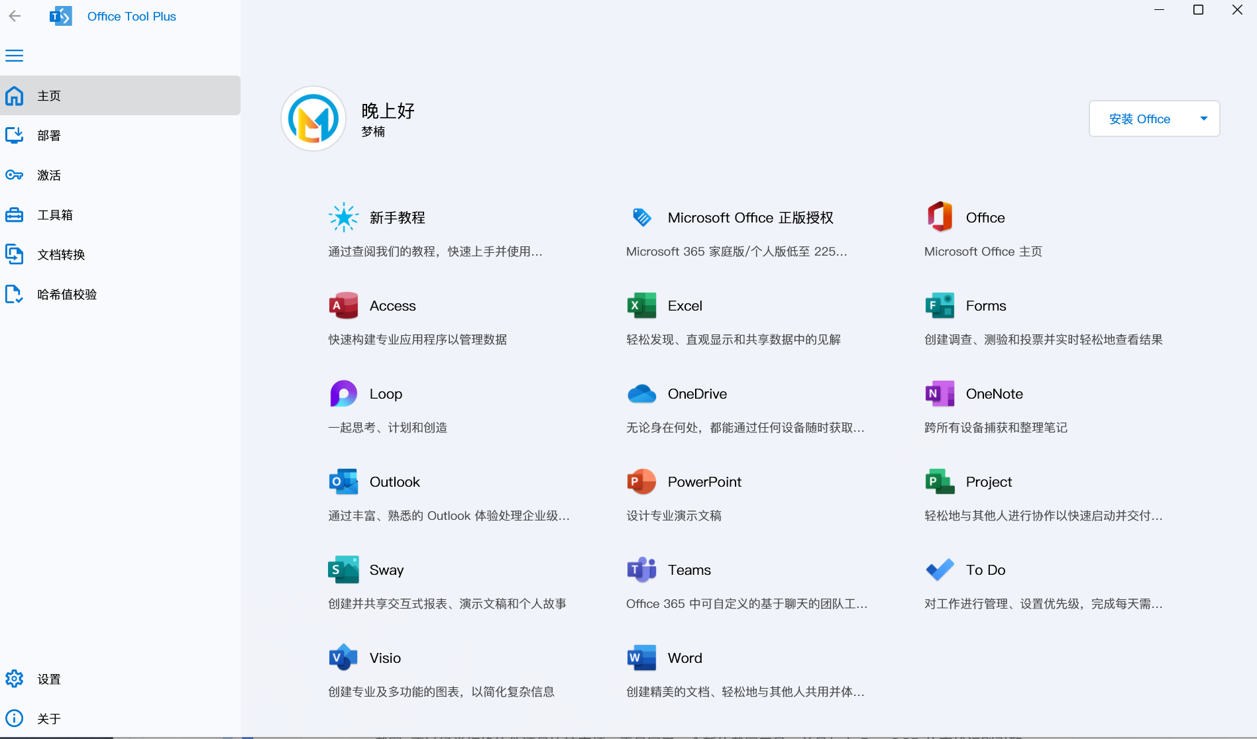Open the 主页 home page

[120, 95]
